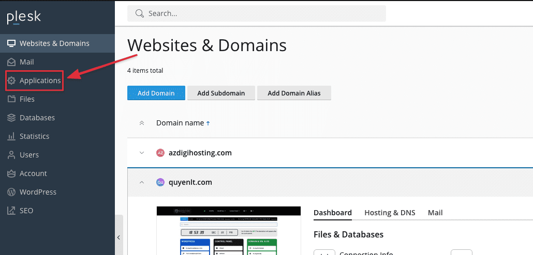Screen dimensions: 533x255
Task: Click in the Search input field
Action: point(259,13)
